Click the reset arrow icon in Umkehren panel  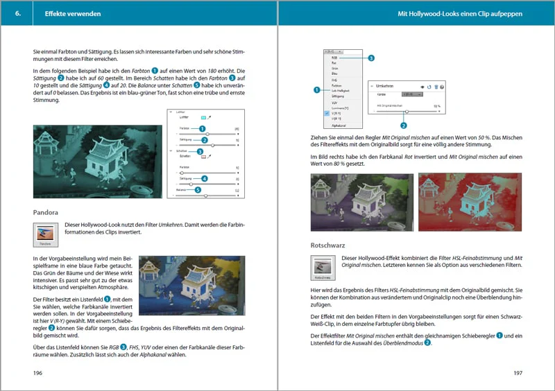click(429, 87)
